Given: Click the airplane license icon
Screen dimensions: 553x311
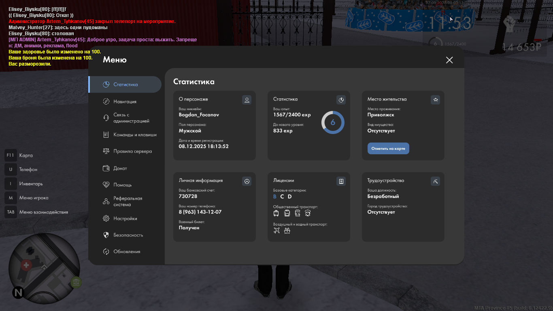Looking at the screenshot, I should click(276, 230).
